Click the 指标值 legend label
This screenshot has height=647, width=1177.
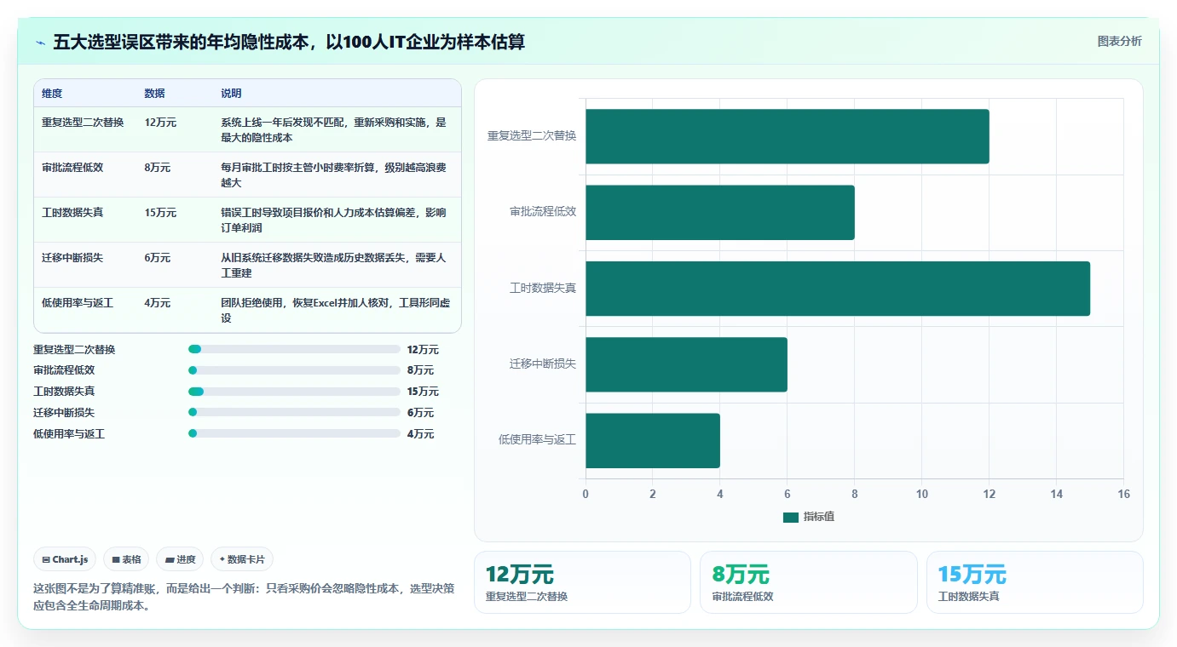pos(819,517)
